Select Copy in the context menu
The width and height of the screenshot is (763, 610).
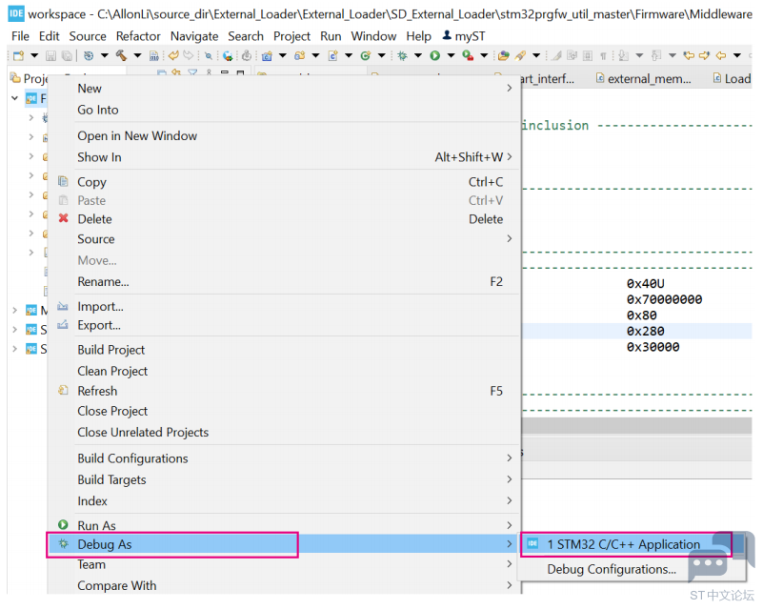click(x=91, y=182)
